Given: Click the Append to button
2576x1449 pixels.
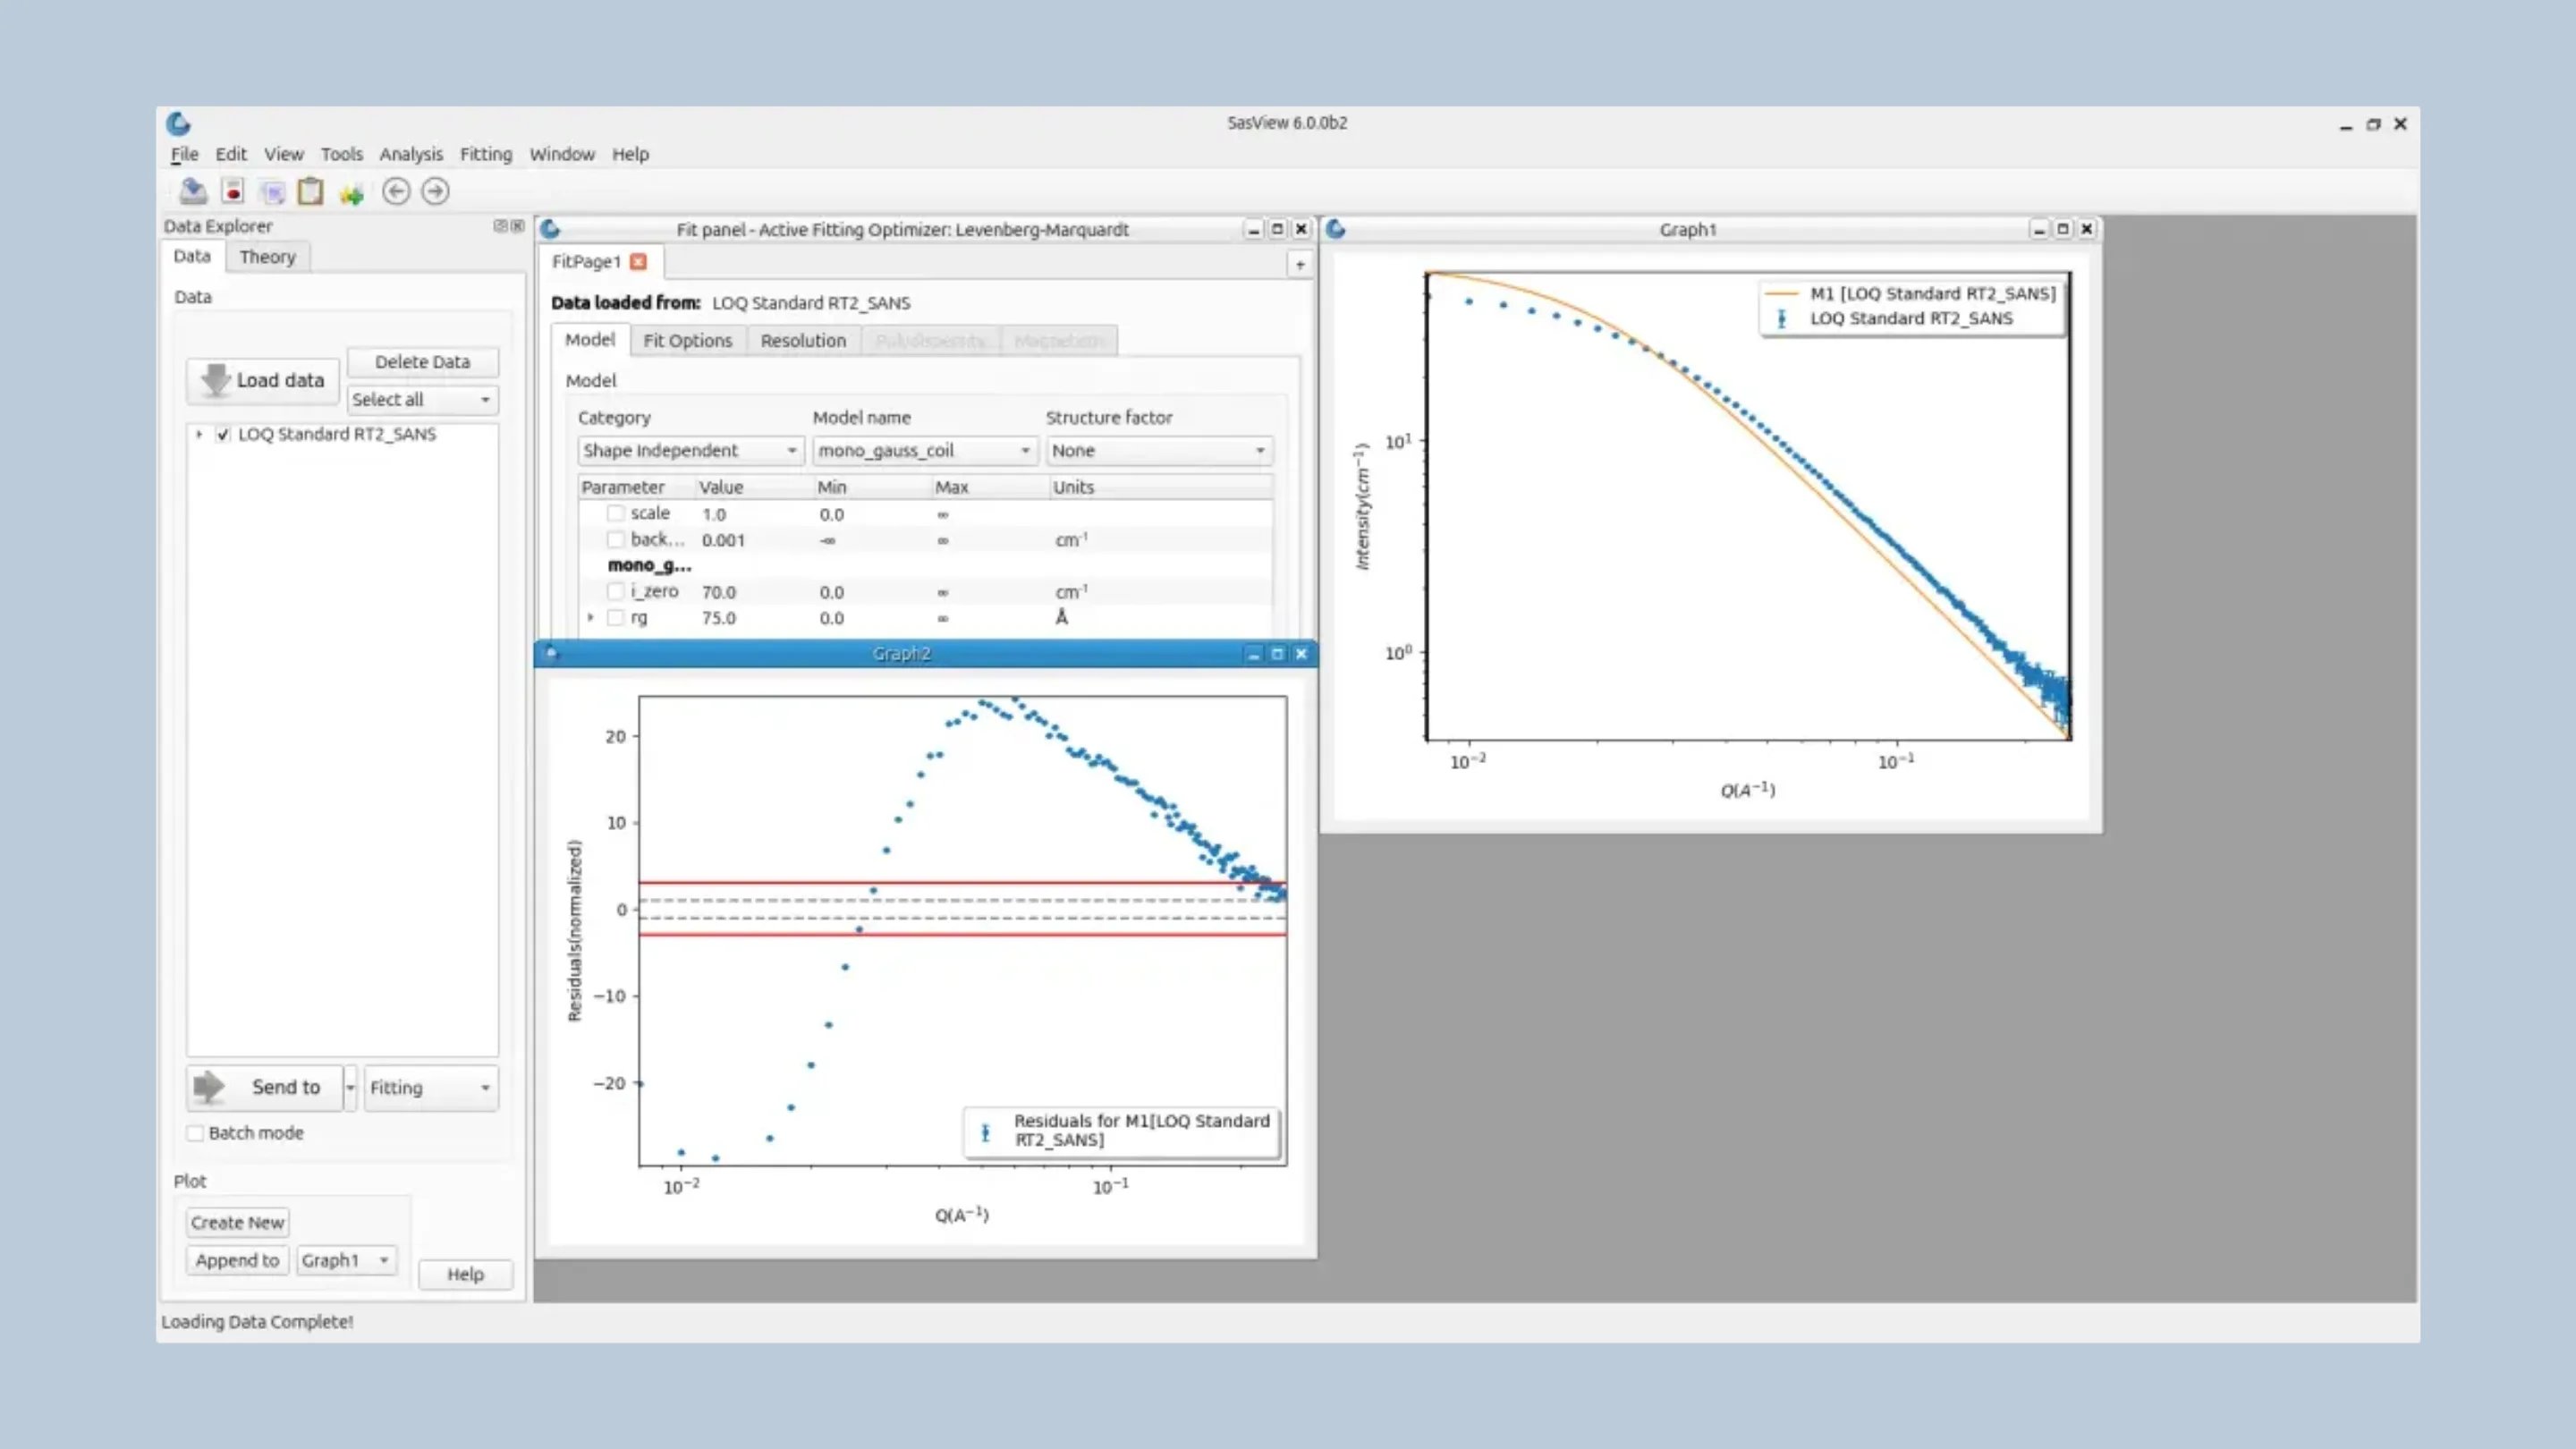Looking at the screenshot, I should point(237,1260).
